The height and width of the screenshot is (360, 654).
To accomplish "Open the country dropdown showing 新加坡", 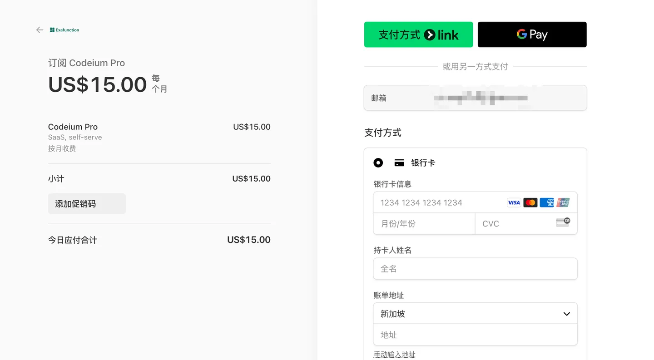I will [x=475, y=313].
